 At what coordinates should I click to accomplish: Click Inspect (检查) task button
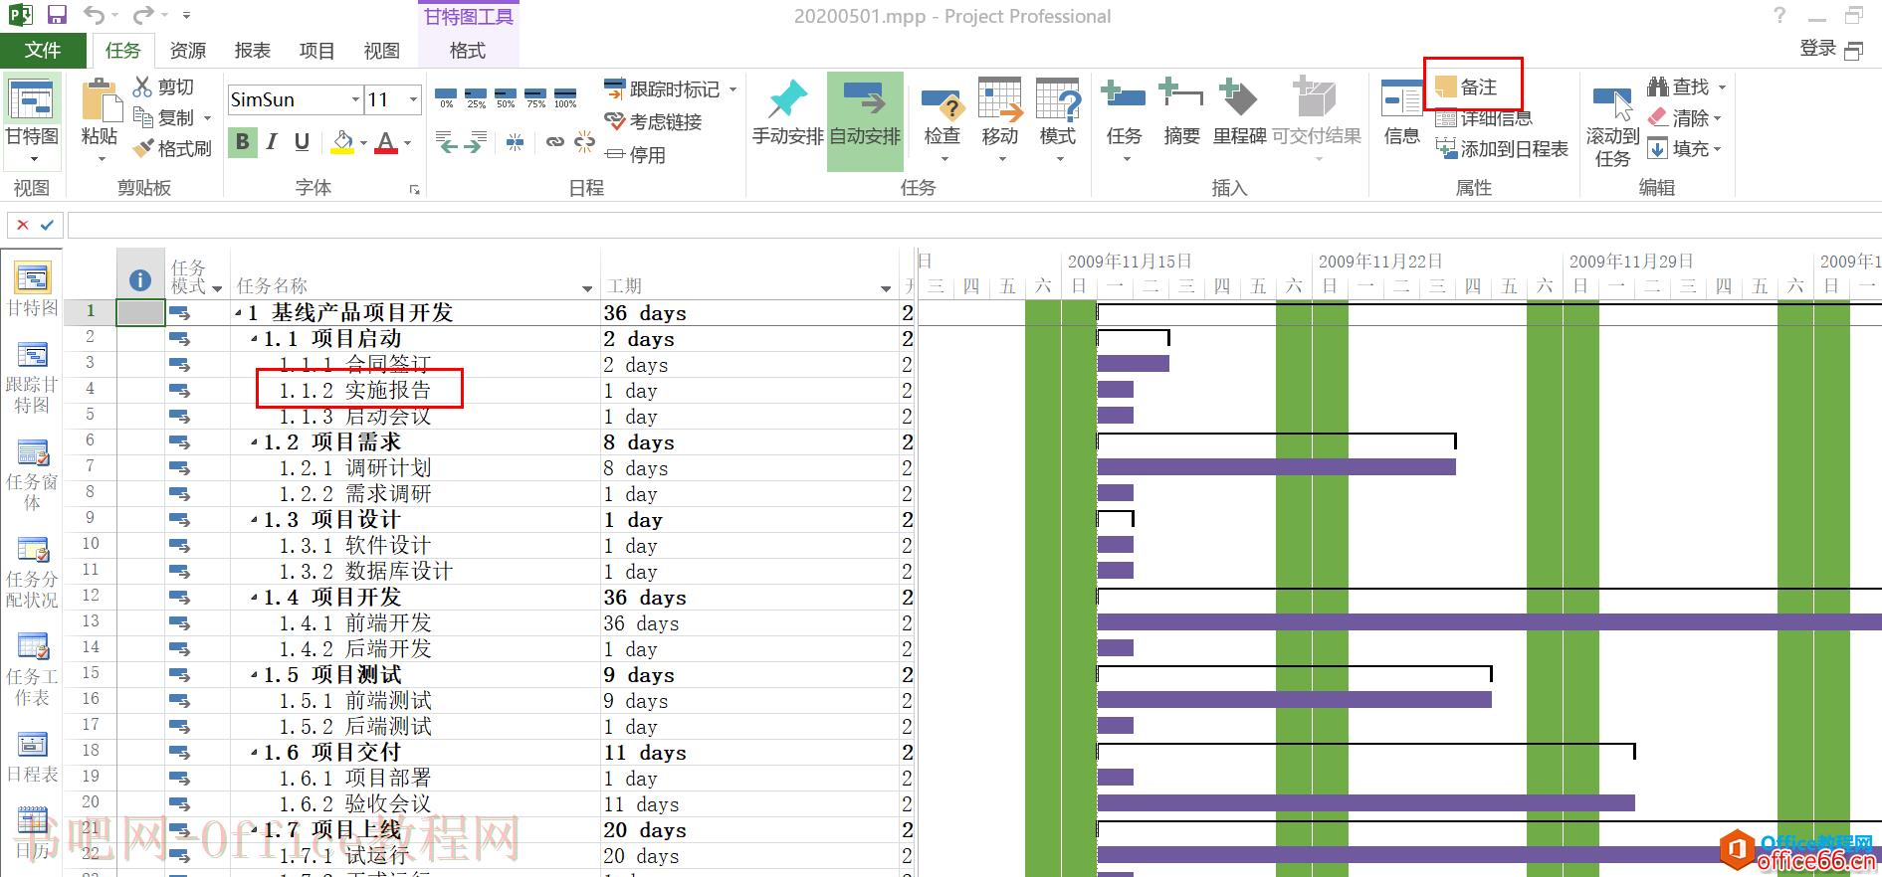pos(941,119)
